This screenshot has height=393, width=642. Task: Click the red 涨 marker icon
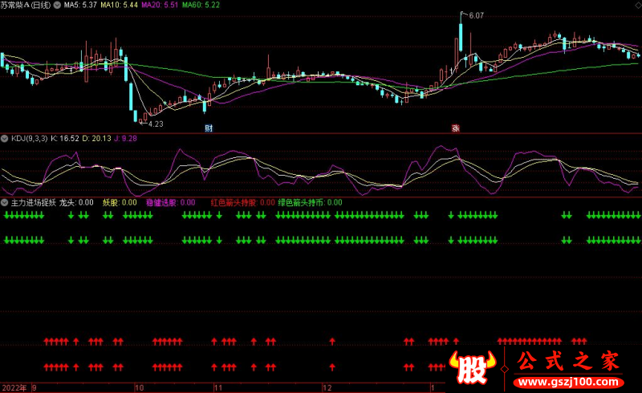[x=455, y=128]
